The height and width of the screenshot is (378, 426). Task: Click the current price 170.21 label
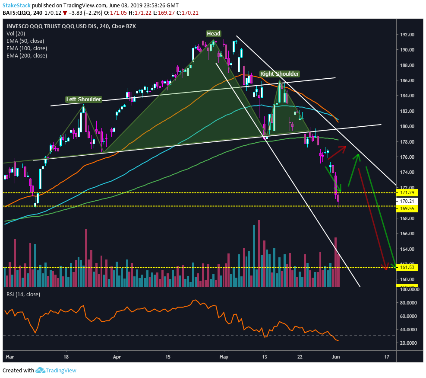tap(407, 201)
